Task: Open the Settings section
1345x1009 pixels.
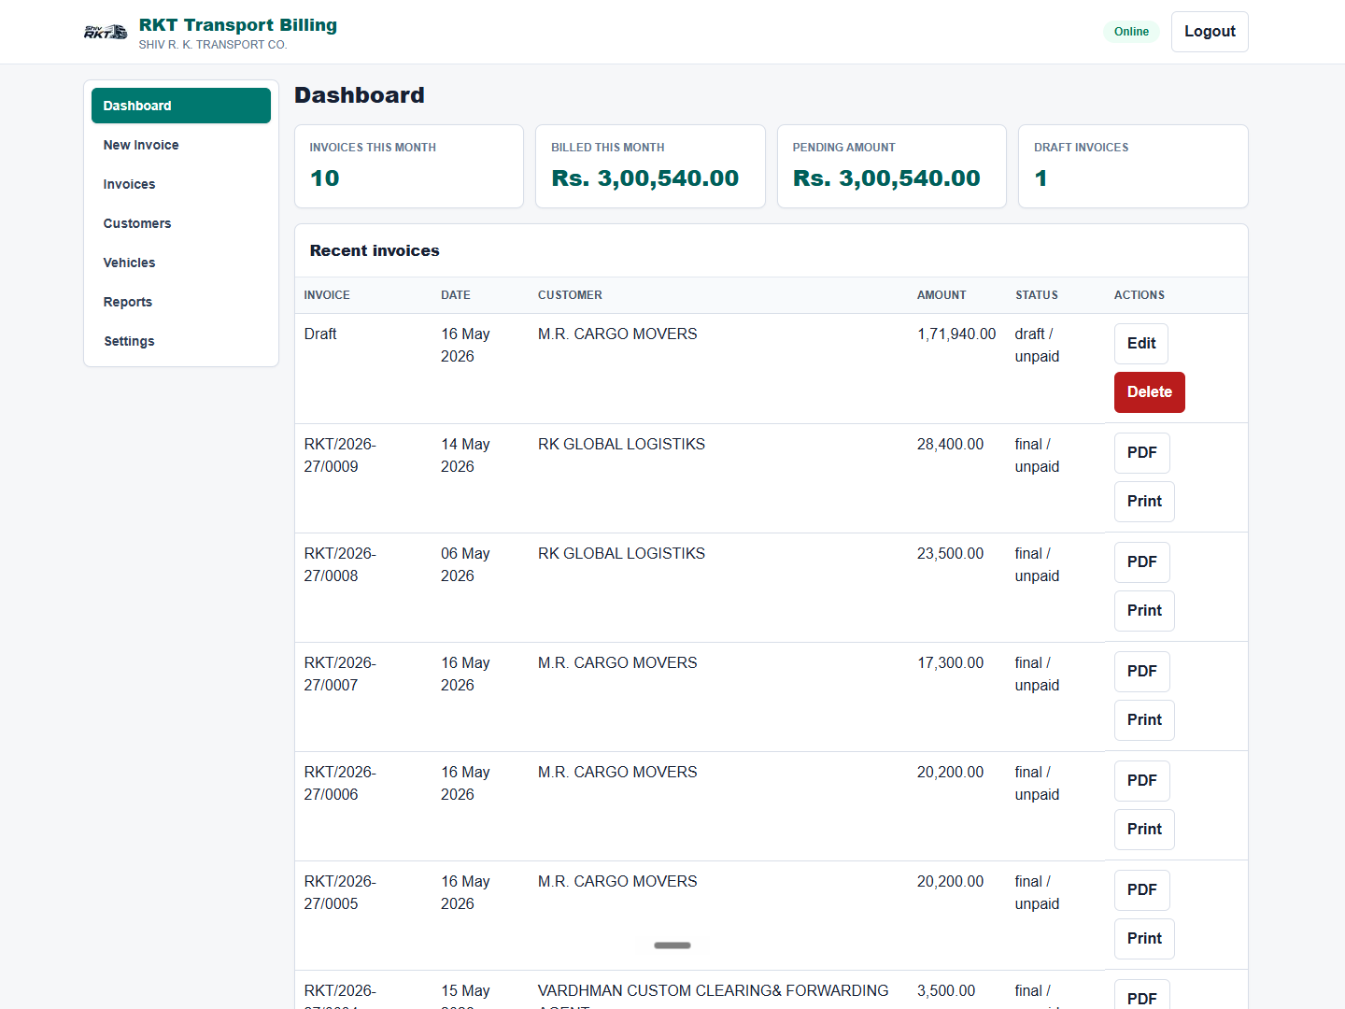Action: click(x=181, y=341)
